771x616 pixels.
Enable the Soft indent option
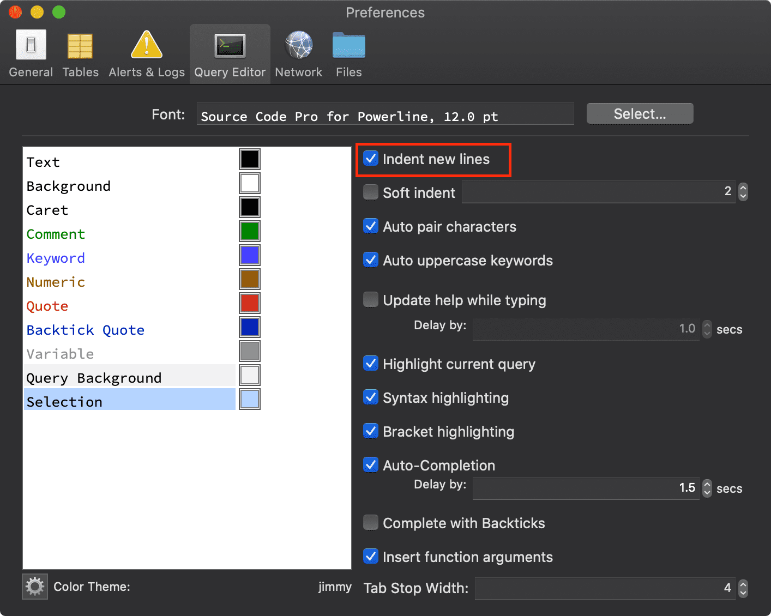coord(371,191)
